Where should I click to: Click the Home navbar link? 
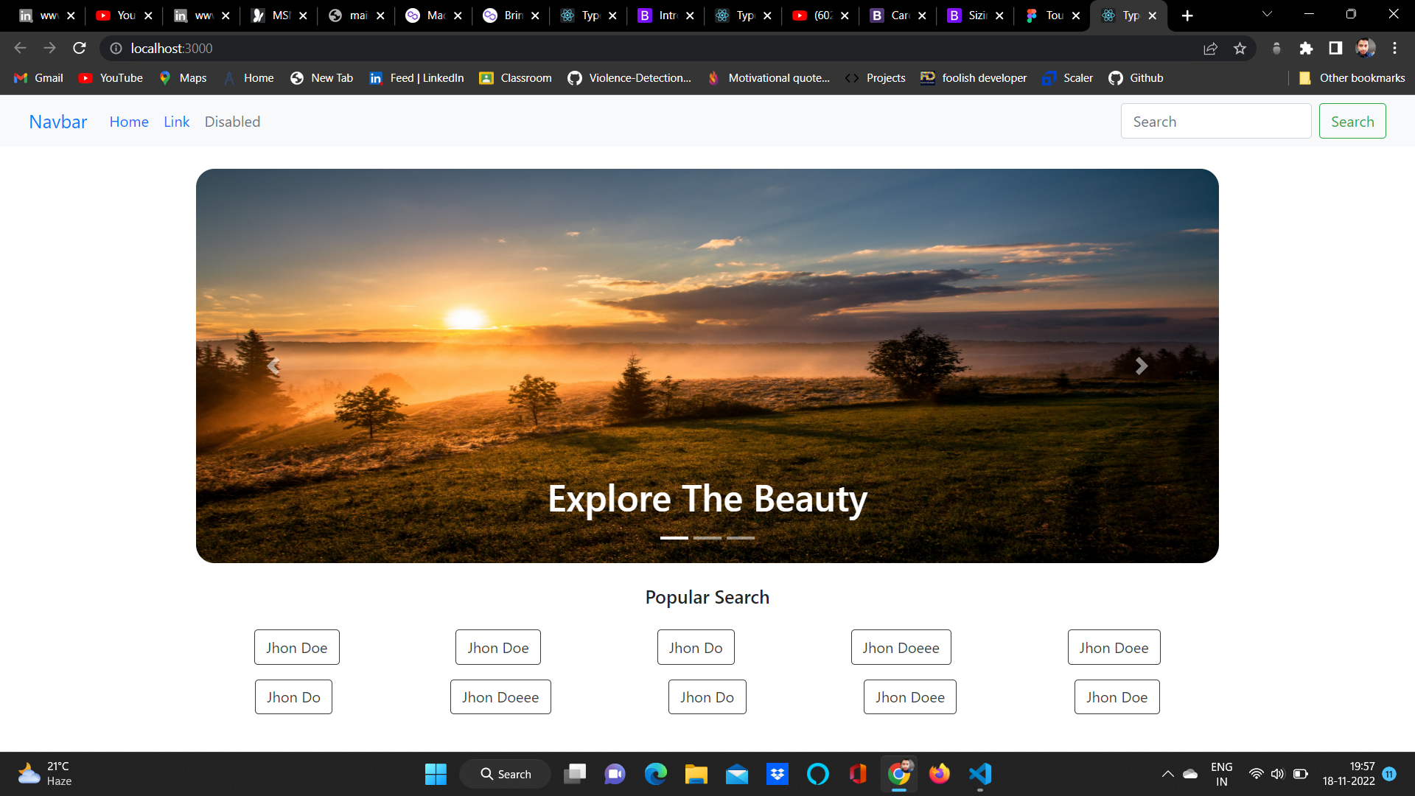tap(129, 122)
